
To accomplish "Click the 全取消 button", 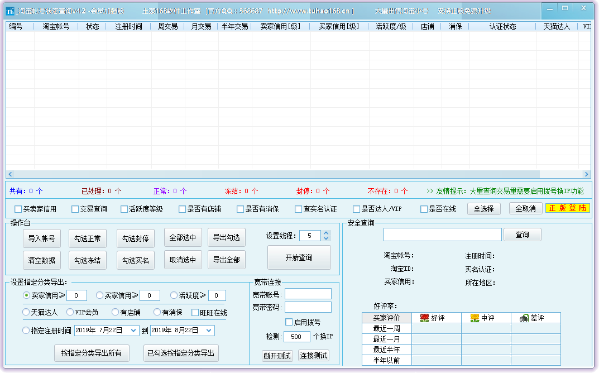I will pyautogui.click(x=526, y=209).
